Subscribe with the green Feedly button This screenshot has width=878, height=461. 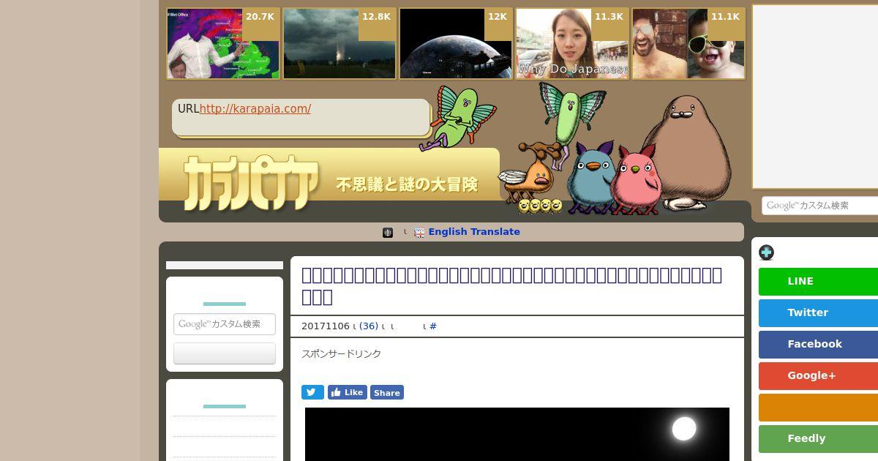pyautogui.click(x=818, y=439)
